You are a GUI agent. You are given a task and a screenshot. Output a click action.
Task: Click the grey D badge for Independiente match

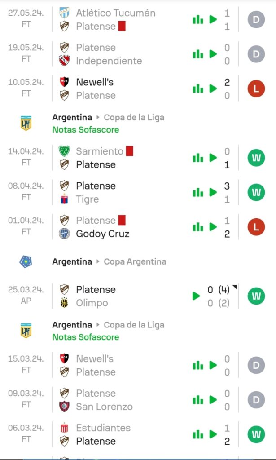(x=256, y=54)
